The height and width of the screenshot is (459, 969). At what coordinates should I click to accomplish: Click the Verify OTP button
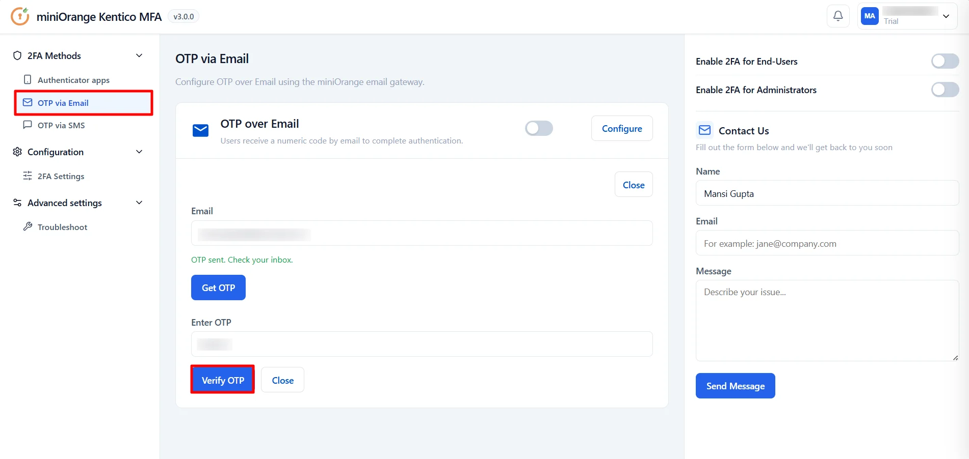coord(223,380)
